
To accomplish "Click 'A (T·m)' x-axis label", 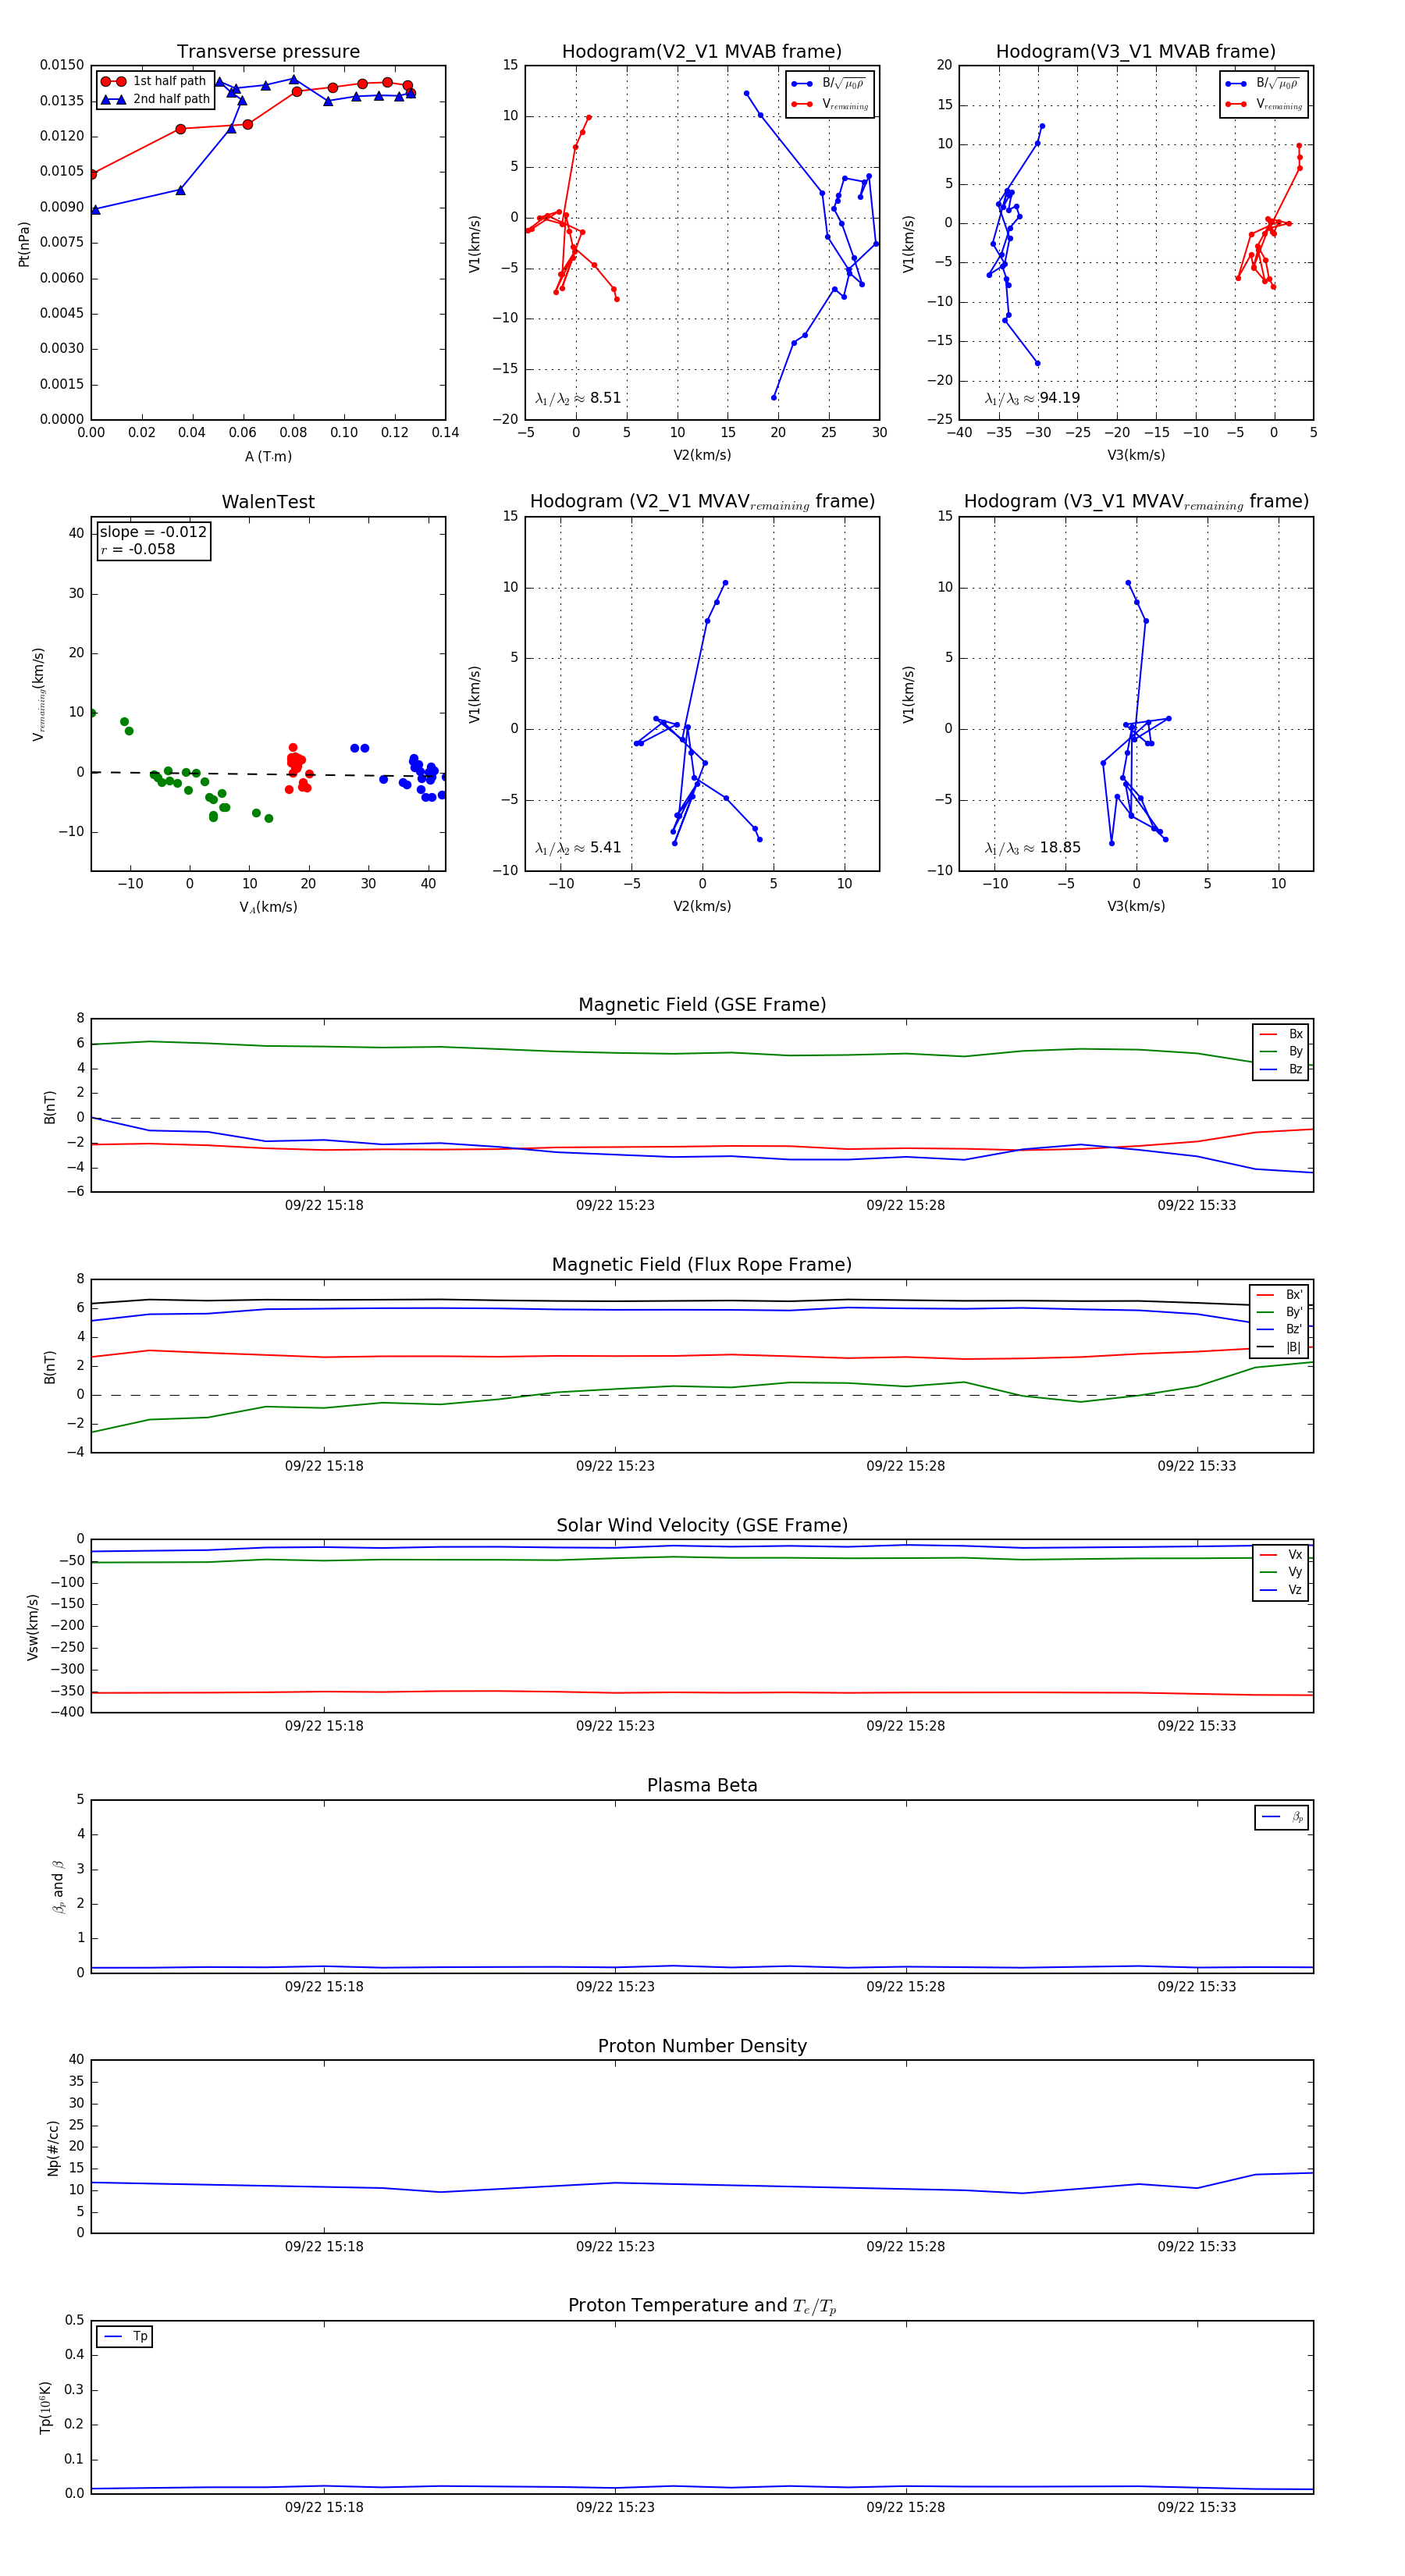I will [x=268, y=457].
